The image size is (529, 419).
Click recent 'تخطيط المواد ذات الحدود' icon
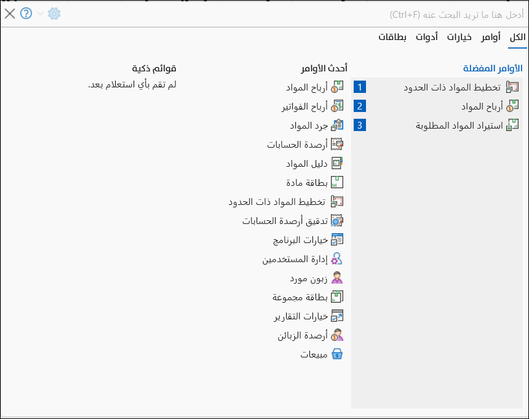[x=337, y=201]
